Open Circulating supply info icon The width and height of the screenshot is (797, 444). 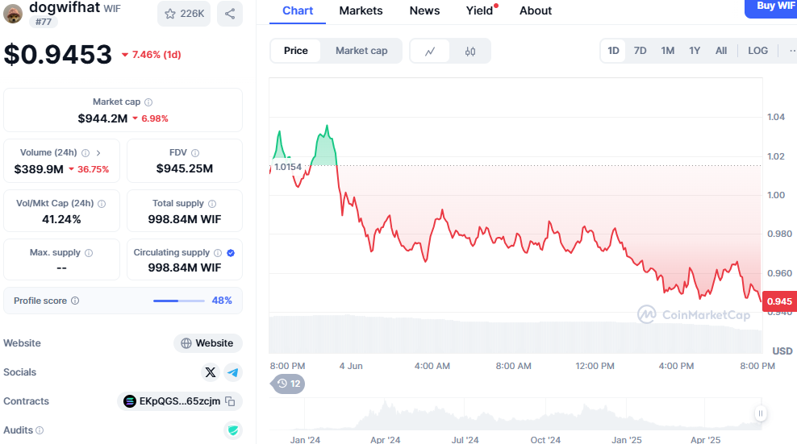click(x=218, y=253)
